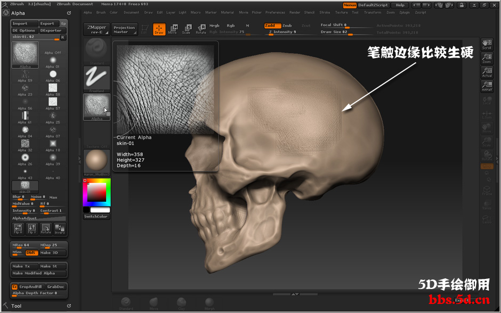501x313 pixels.
Task: Click the GrabDoc button
Action: (56, 286)
